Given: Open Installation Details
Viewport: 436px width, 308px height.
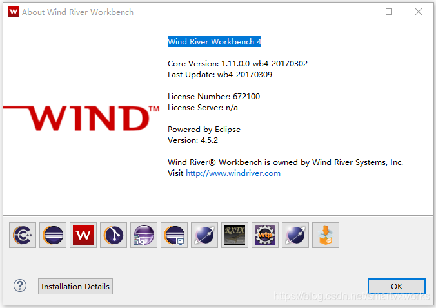Looking at the screenshot, I should point(75,286).
